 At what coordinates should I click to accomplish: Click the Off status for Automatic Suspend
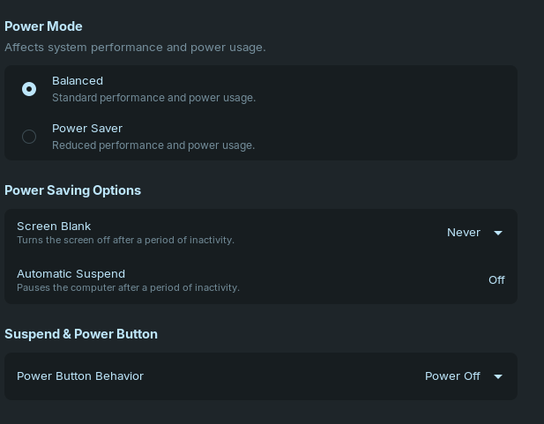pos(496,280)
